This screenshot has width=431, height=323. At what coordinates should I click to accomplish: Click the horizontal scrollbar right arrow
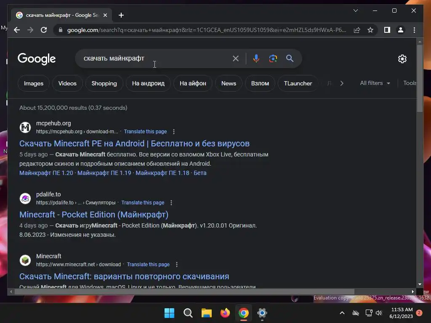click(412, 292)
